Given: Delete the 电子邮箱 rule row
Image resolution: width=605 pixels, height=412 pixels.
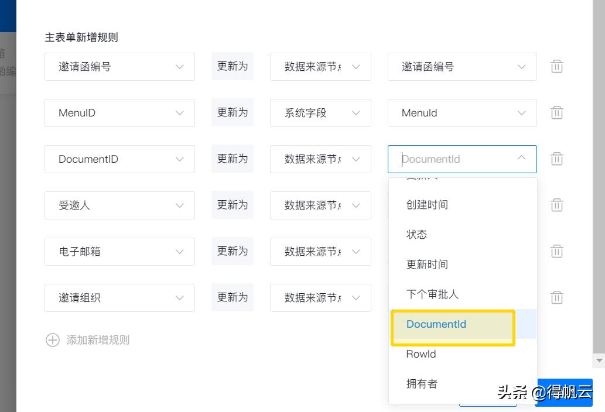Looking at the screenshot, I should pyautogui.click(x=556, y=251).
